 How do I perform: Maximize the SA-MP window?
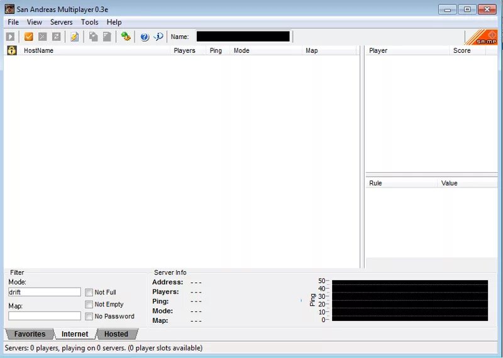click(x=467, y=9)
